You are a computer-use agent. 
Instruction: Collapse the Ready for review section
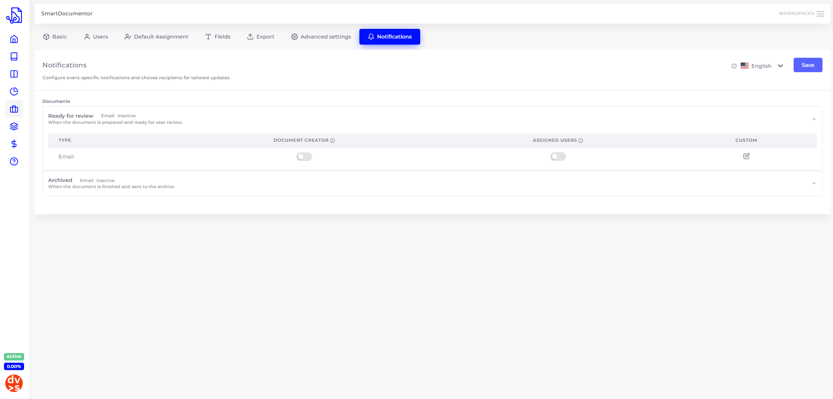814,119
